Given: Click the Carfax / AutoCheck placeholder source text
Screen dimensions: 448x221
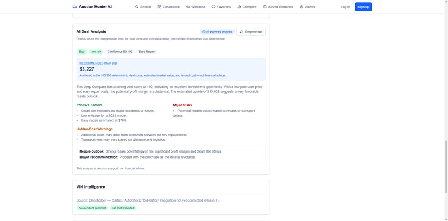Looking at the screenshot, I should tap(148, 200).
